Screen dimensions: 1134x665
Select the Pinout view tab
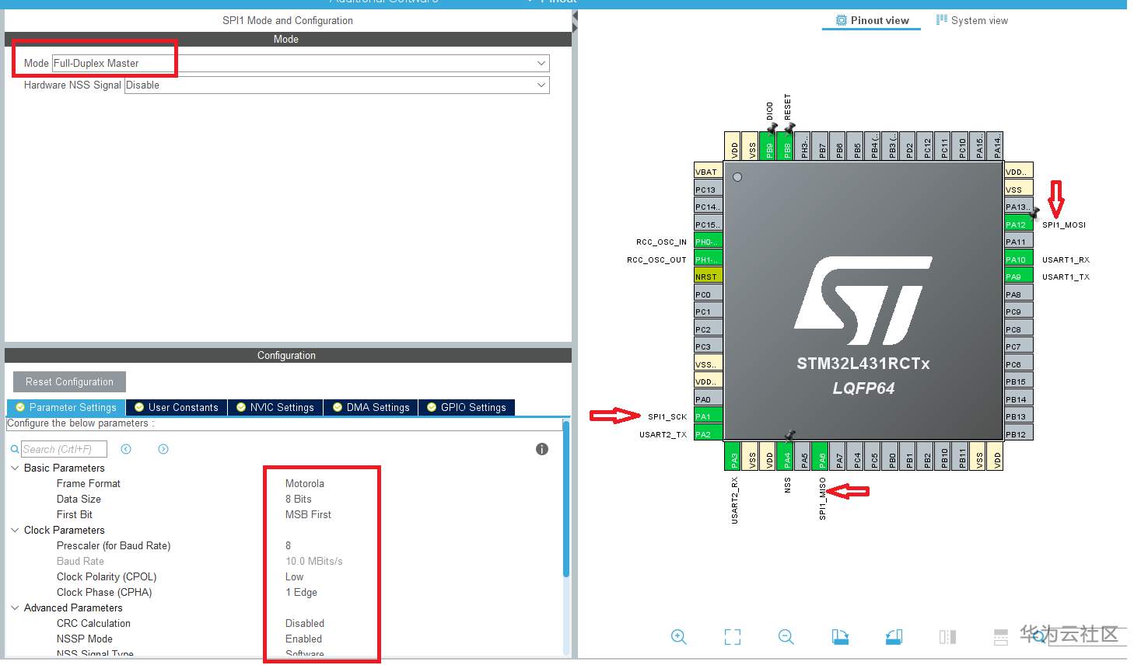(872, 20)
